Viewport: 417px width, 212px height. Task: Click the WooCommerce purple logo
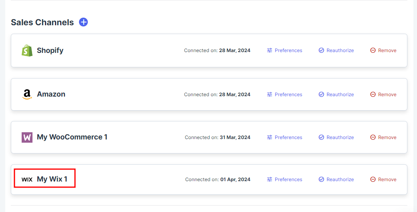coord(27,137)
